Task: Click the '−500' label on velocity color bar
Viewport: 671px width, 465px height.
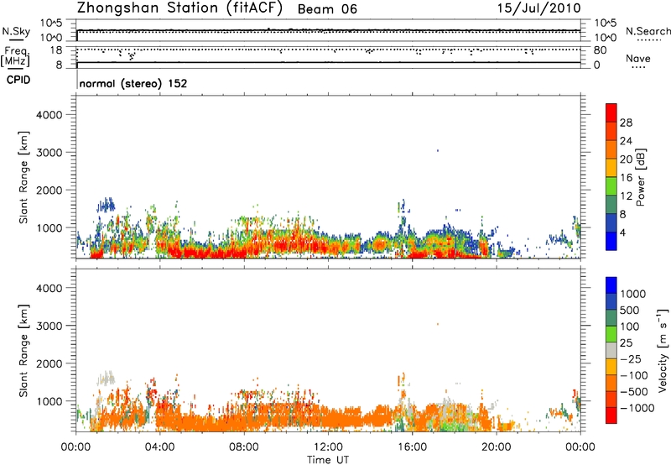Action: 634,392
